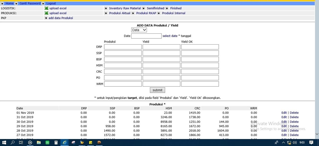Edit the 28 Oct 2019 row
319x146 pixels.
click(284, 130)
